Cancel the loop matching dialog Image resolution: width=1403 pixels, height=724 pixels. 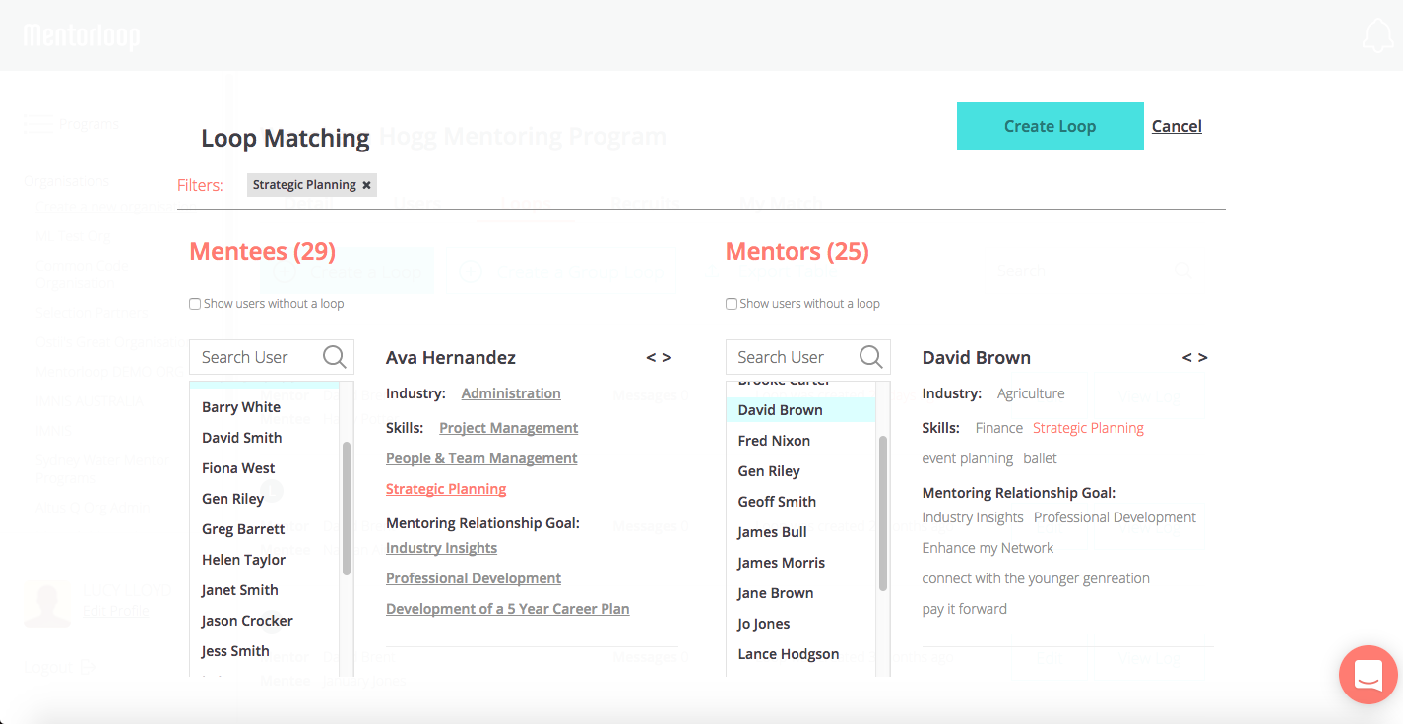click(1177, 126)
